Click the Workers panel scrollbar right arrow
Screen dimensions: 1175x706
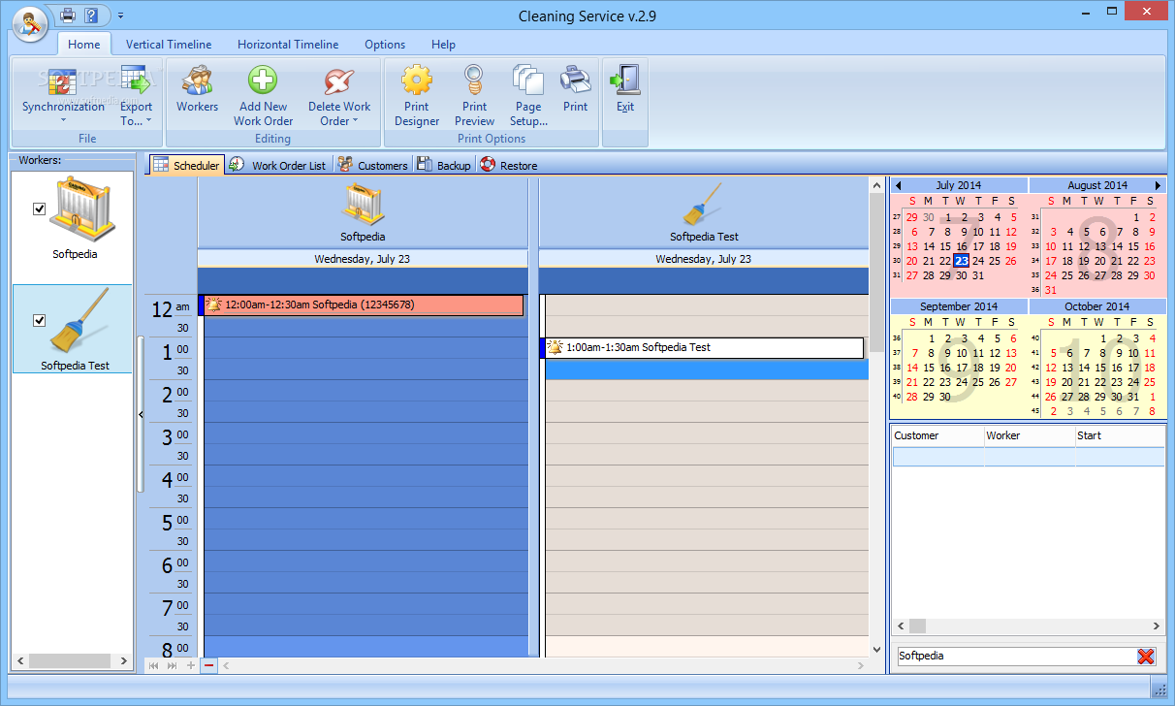[123, 661]
